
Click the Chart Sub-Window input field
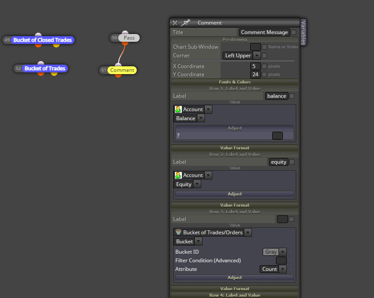point(255,47)
